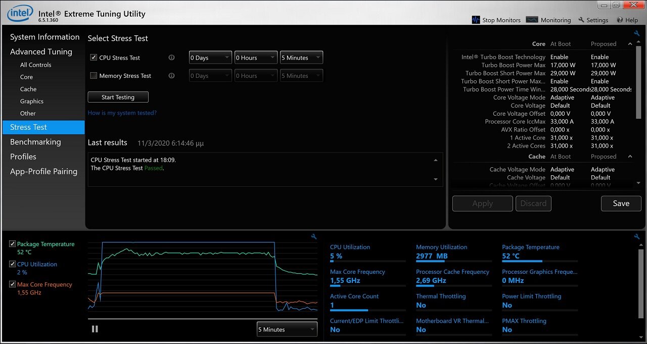Click wrench icon above monitor statistics panel
This screenshot has height=344, width=647.
point(637,236)
